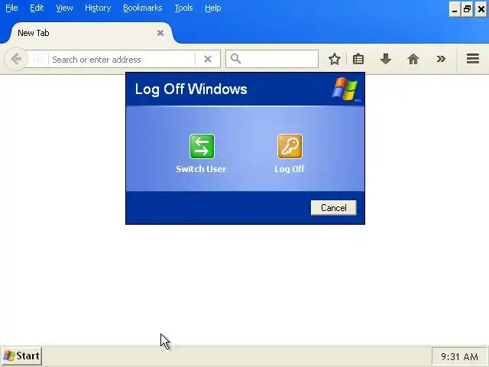Screen dimensions: 489x367
Task: Minimize the browser window
Action: pyautogui.click(x=455, y=10)
